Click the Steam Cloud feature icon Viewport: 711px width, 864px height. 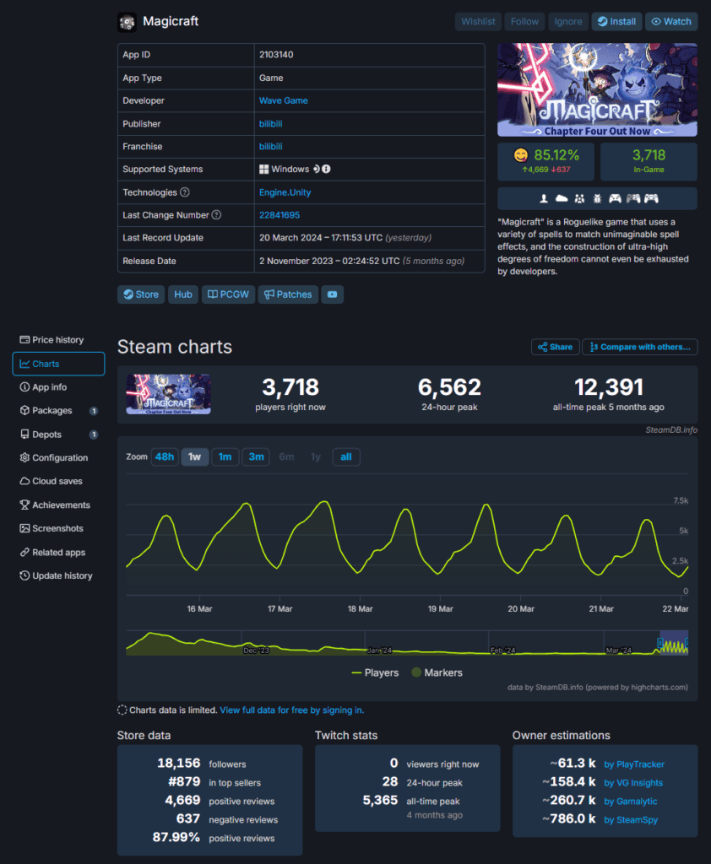[562, 198]
